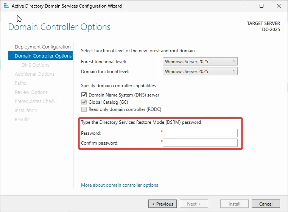
Task: Open More about domain controller options link
Action: pyautogui.click(x=120, y=185)
